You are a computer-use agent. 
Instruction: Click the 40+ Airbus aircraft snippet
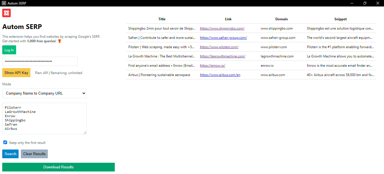point(340,75)
